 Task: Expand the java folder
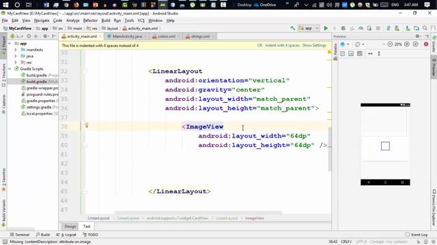click(x=16, y=56)
